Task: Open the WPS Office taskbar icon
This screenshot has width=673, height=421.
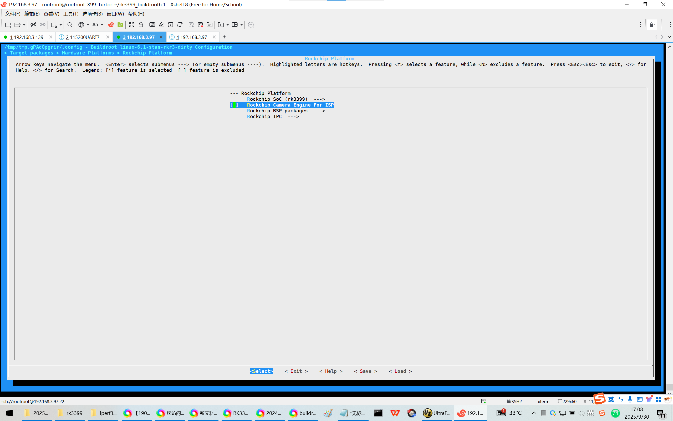Action: coord(395,413)
